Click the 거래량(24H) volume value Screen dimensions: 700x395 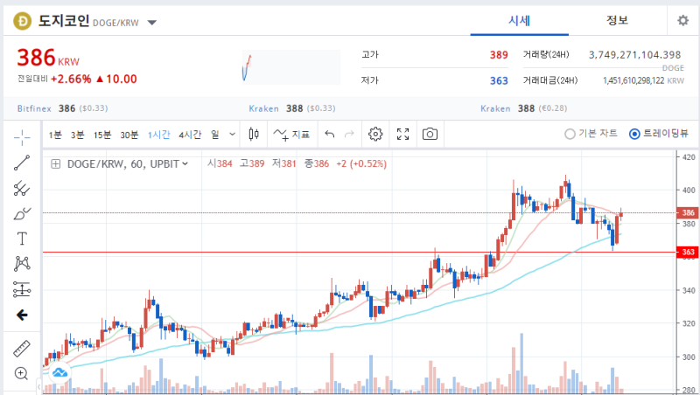(634, 55)
